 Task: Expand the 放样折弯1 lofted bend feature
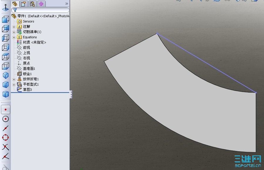click(14, 79)
